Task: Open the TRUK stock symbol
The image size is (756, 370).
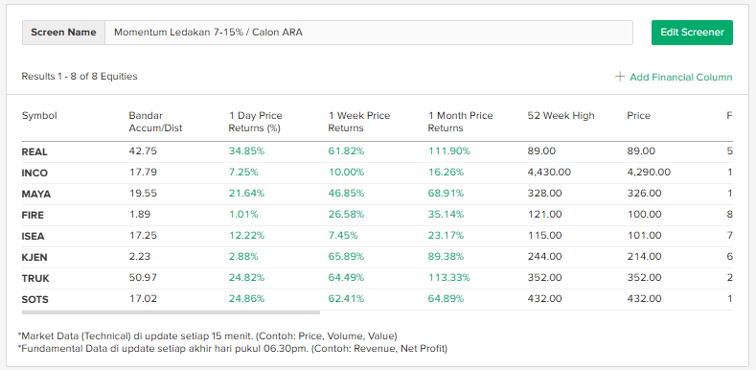Action: click(35, 278)
